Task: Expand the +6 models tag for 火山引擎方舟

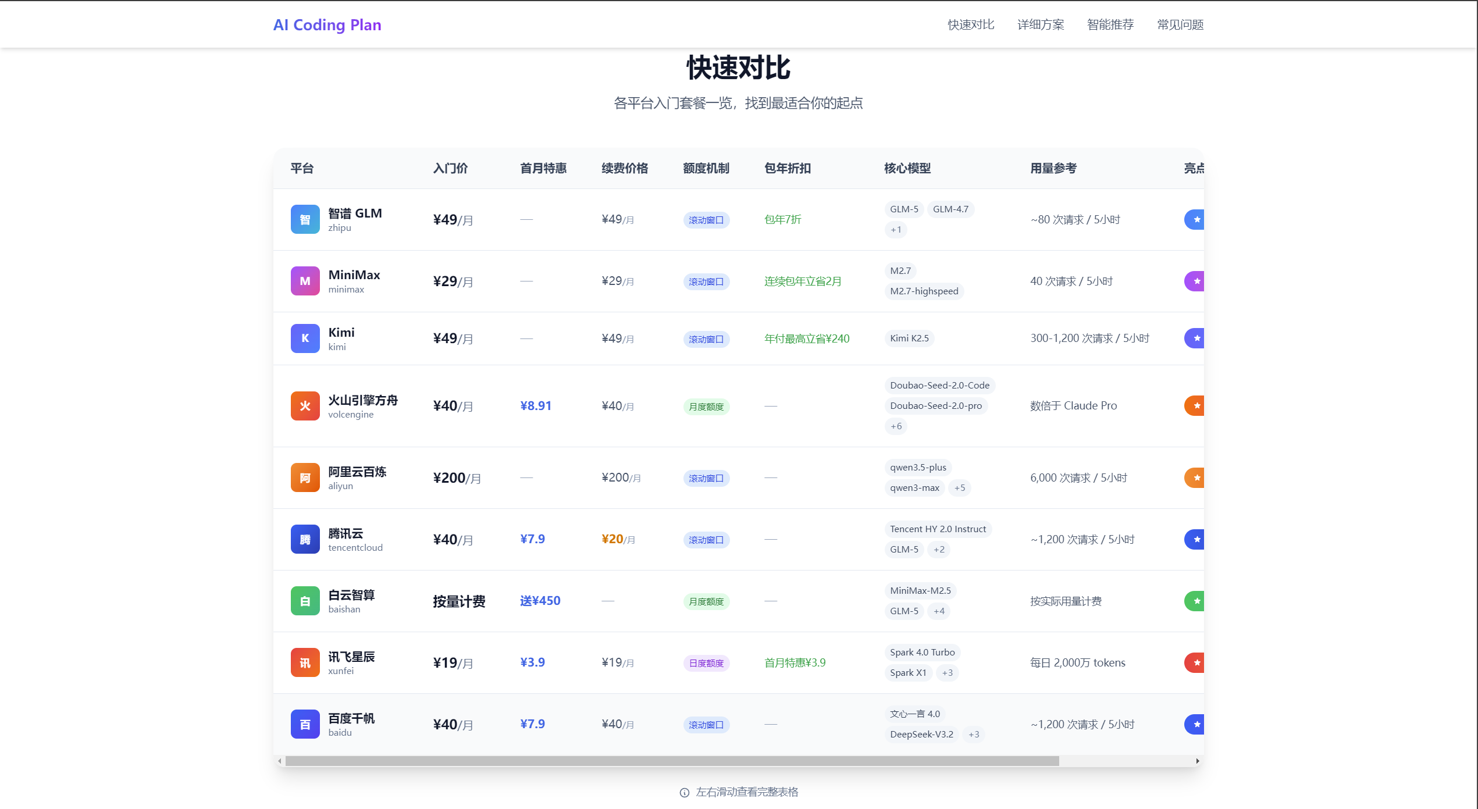Action: click(896, 426)
